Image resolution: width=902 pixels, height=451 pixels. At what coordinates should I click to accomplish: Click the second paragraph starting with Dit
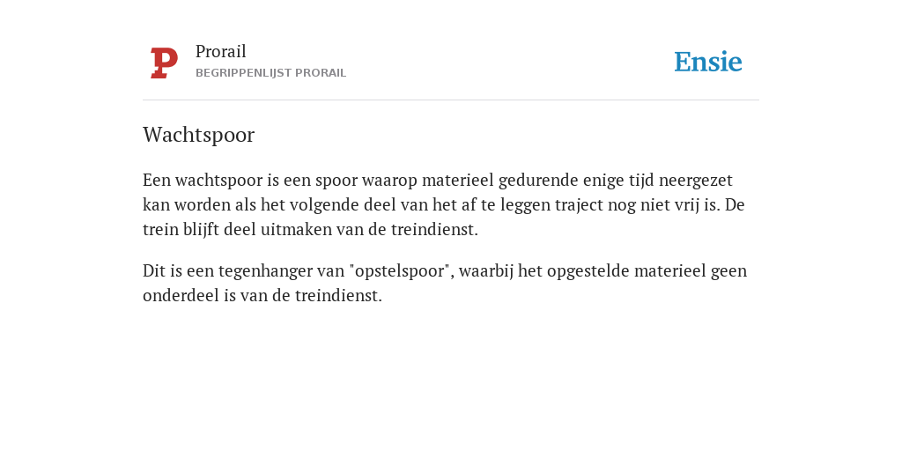click(445, 283)
